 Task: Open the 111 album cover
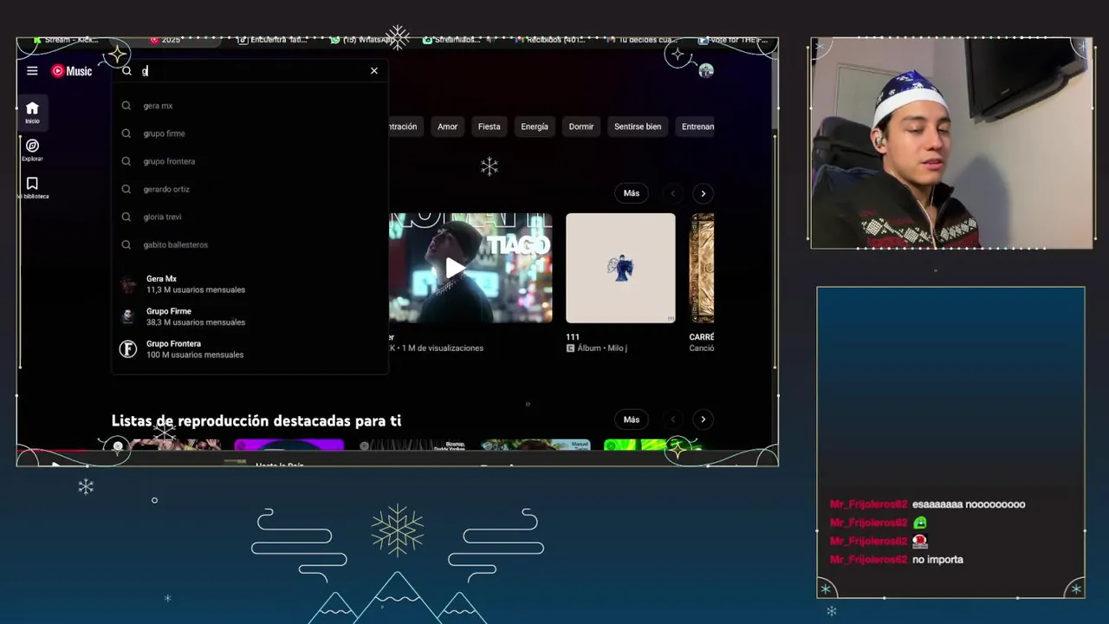point(620,268)
